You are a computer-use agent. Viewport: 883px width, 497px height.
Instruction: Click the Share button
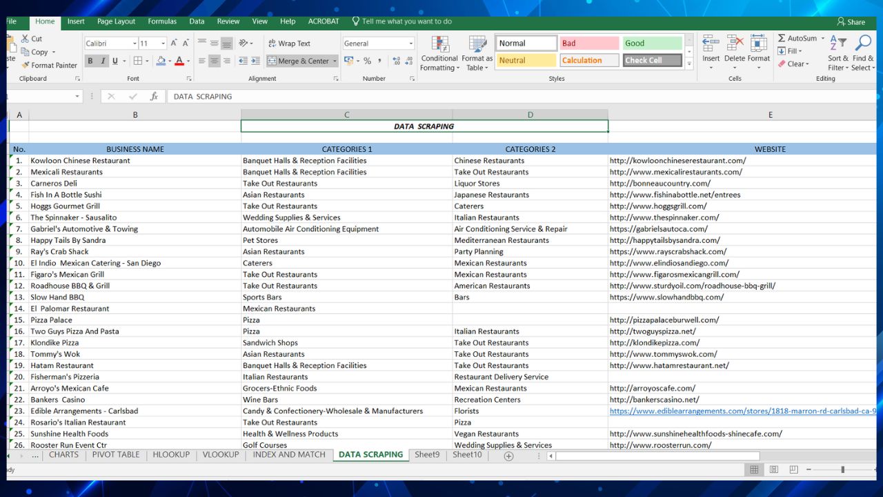click(x=851, y=22)
